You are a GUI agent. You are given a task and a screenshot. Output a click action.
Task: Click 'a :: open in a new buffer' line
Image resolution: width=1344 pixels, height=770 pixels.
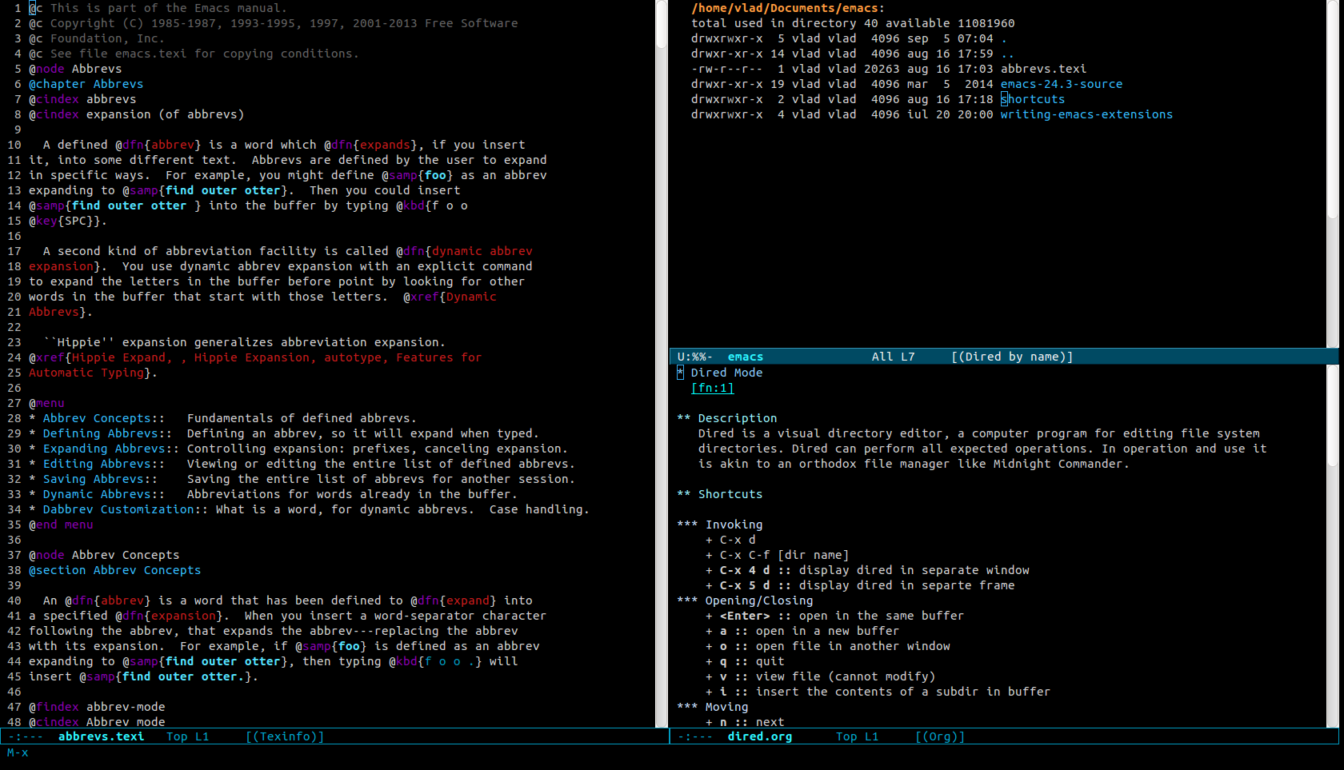(x=802, y=631)
